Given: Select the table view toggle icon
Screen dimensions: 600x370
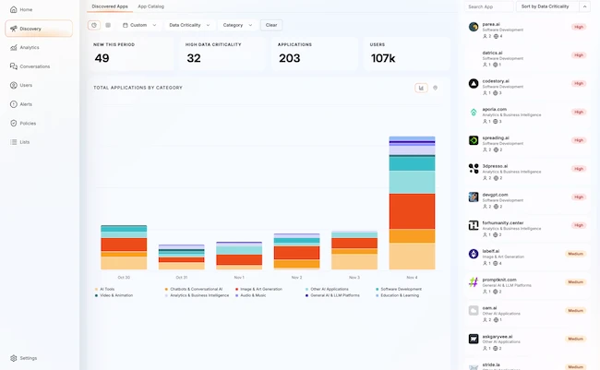Looking at the screenshot, I should 108,25.
